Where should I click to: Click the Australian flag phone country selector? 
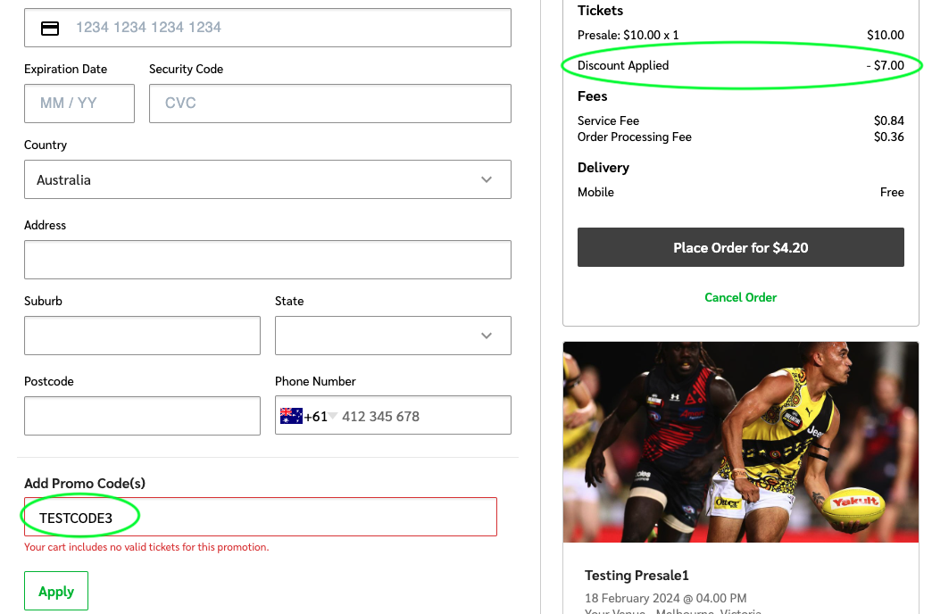point(292,416)
